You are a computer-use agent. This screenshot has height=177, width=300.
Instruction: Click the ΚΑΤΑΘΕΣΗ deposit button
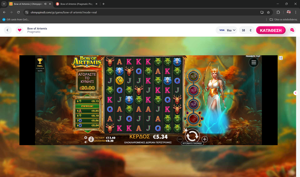(271, 30)
